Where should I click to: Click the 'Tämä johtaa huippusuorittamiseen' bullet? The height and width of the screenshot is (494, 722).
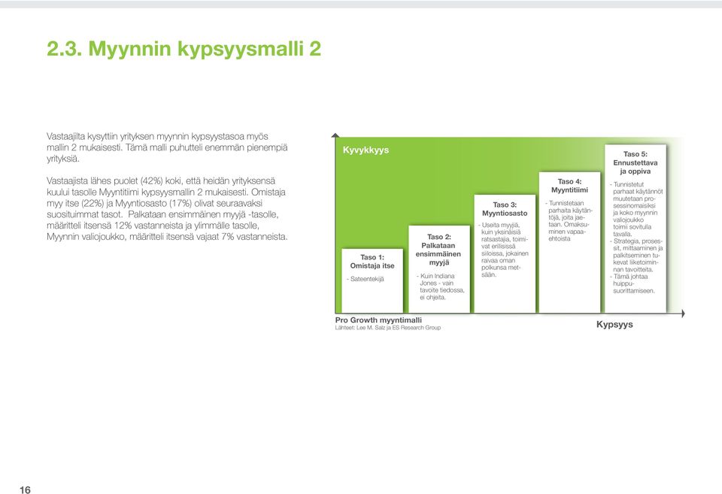(x=633, y=283)
